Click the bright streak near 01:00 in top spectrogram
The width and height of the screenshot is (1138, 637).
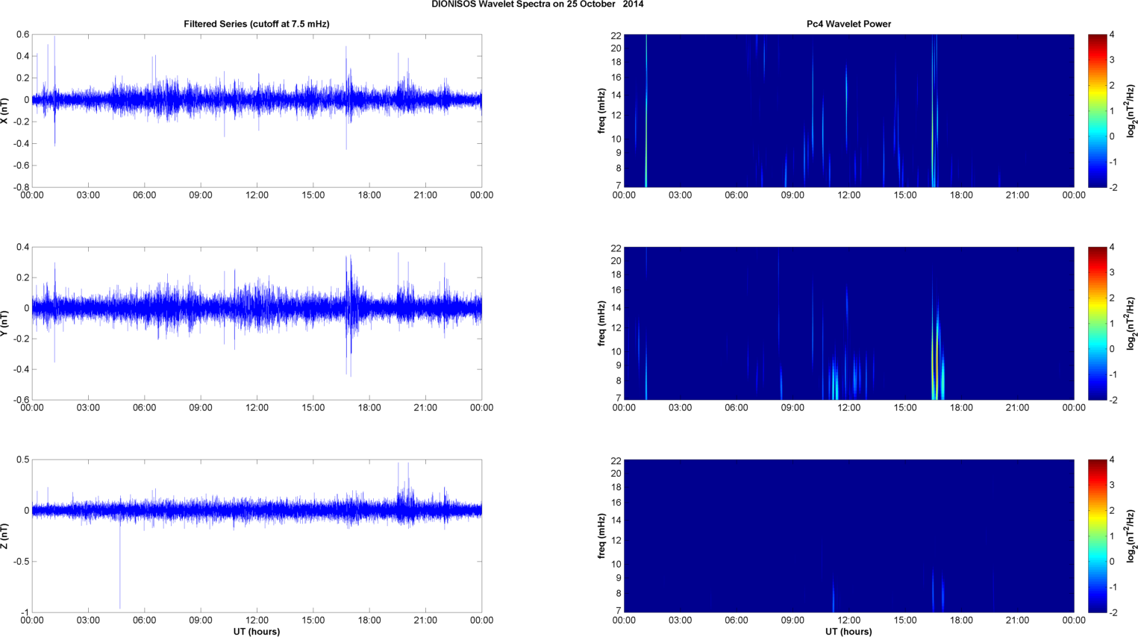[646, 110]
